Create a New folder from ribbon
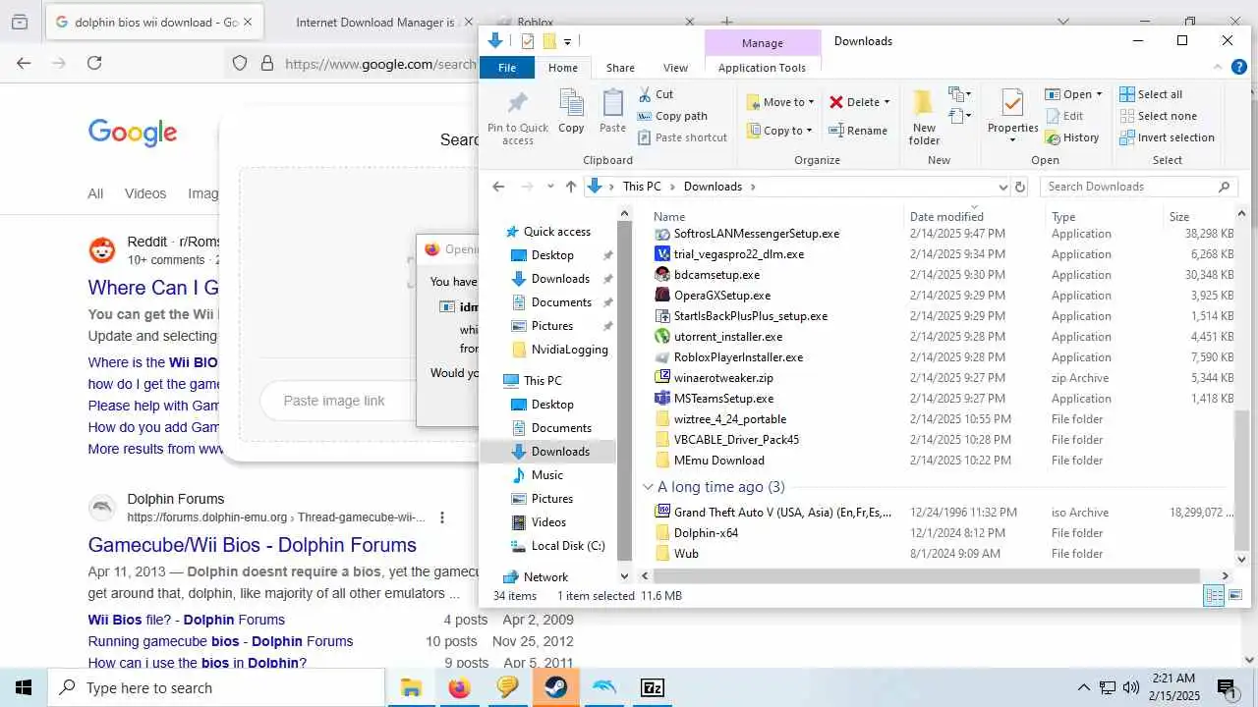1258x707 pixels. pos(924,118)
